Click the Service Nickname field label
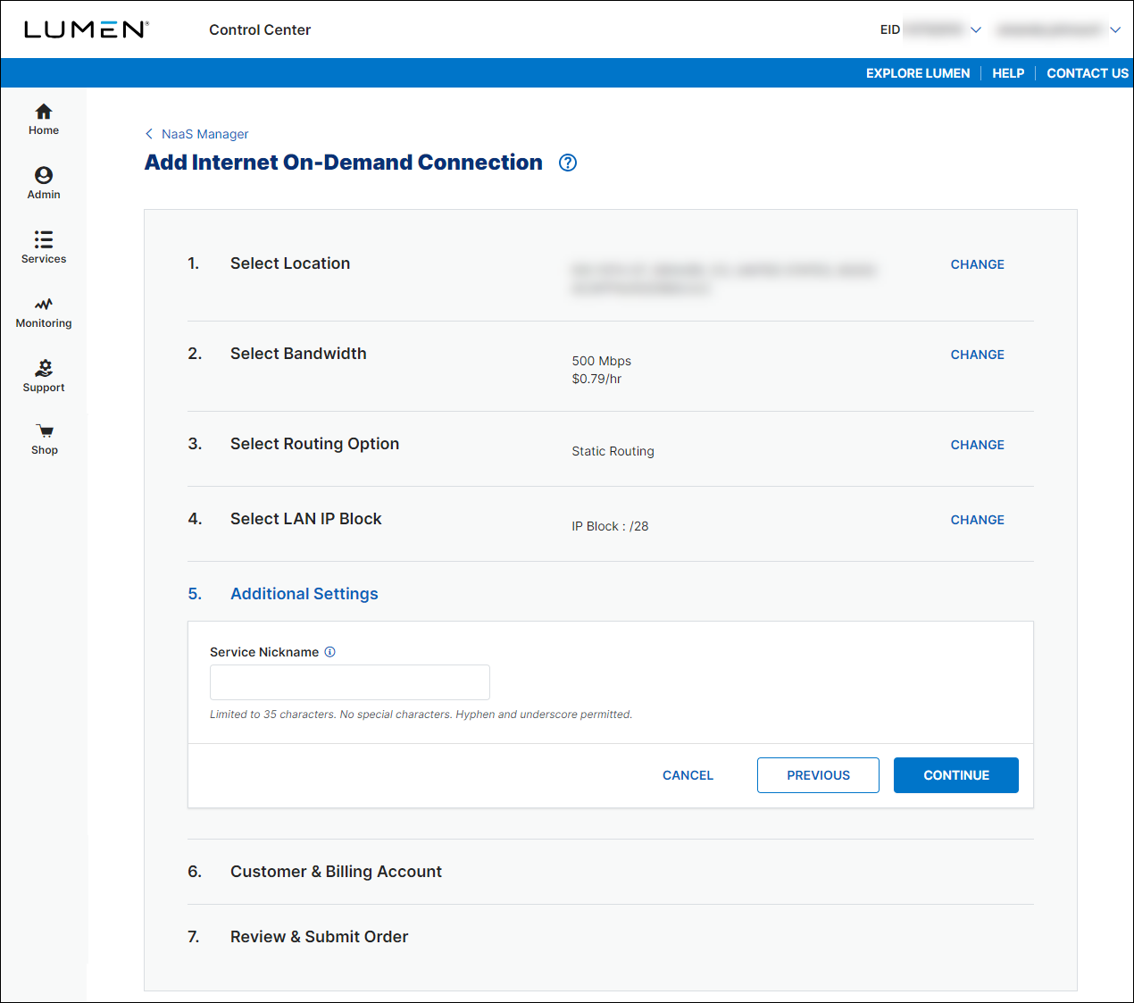The width and height of the screenshot is (1134, 1003). click(264, 652)
